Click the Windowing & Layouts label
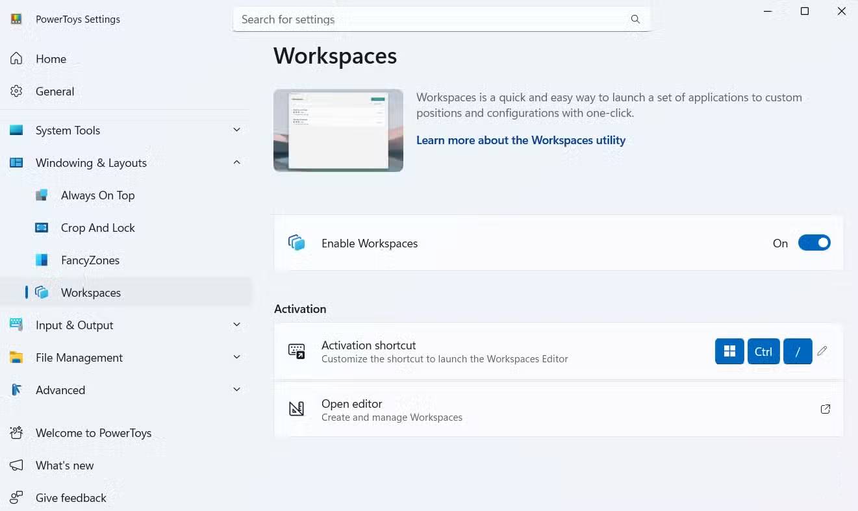Viewport: 858px width, 511px height. pos(91,163)
